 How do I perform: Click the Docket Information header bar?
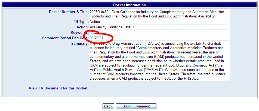click(129, 5)
